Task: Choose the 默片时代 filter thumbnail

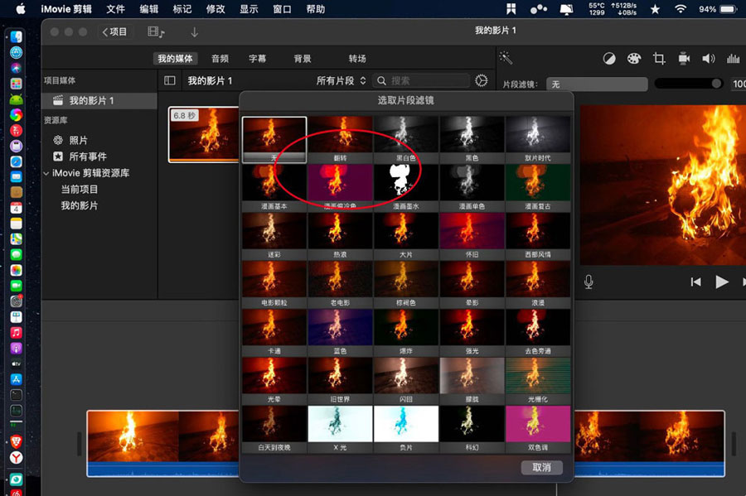Action: click(538, 139)
